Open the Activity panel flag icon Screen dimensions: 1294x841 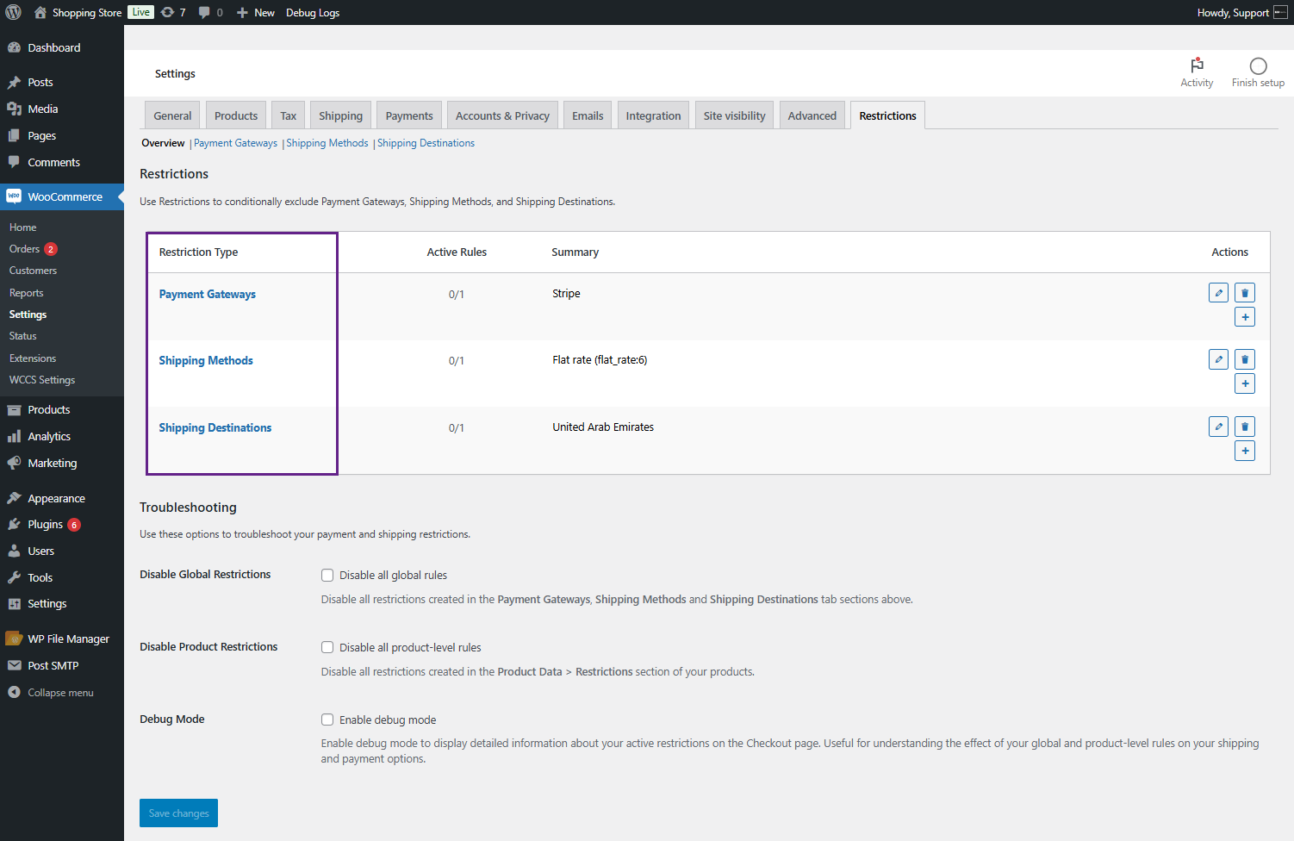(1197, 65)
